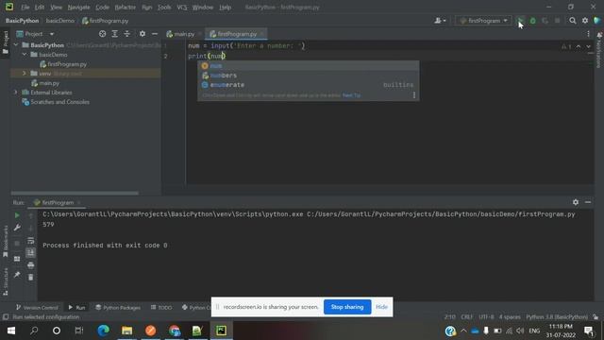Open Run panel settings gear
This screenshot has height=340, width=604.
(x=576, y=202)
